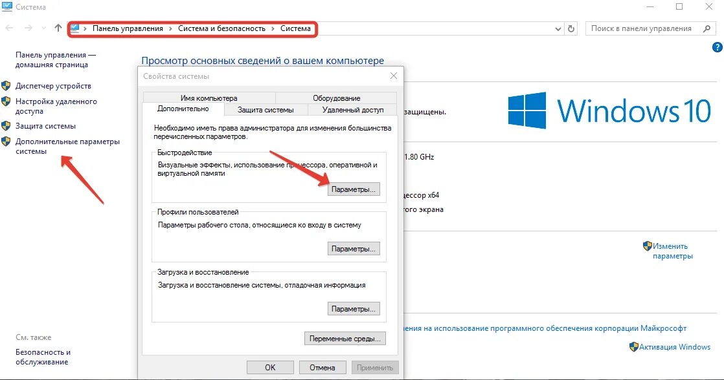Click shield icon beside Настройка удаленного доступа
The width and height of the screenshot is (724, 380).
pos(6,101)
